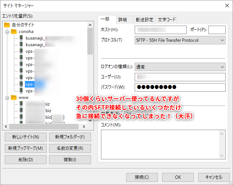Open the 文字コード tab
Viewport: 233px width, 185px height.
pyautogui.click(x=167, y=19)
